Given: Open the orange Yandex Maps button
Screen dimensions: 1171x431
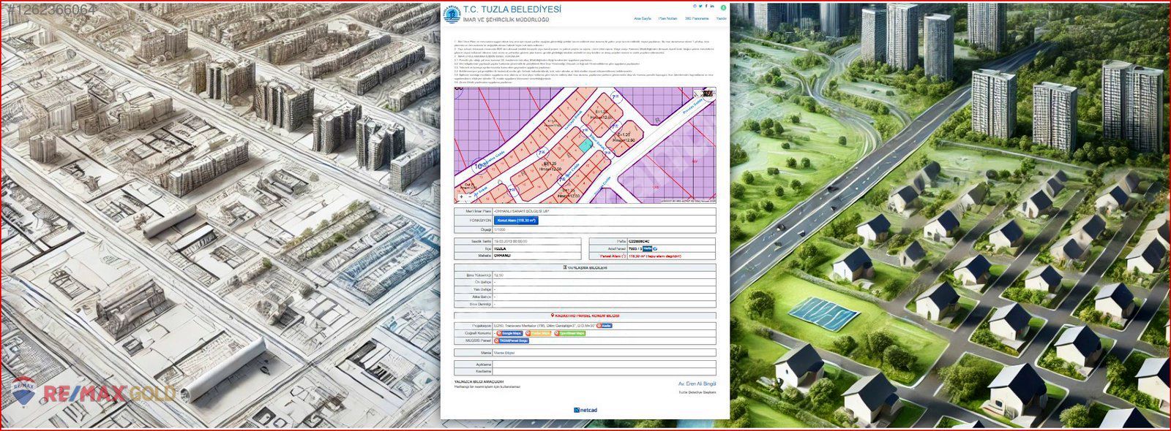Looking at the screenshot, I should (x=539, y=333).
